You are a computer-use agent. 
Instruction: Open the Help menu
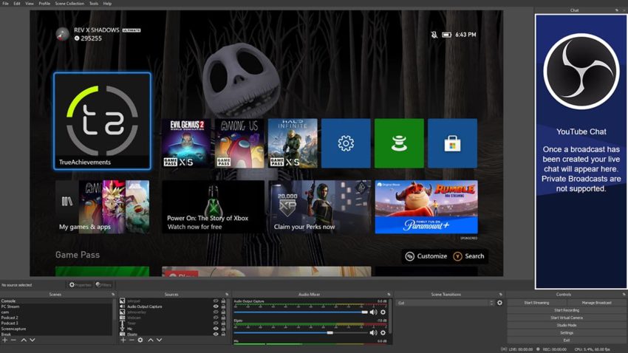[107, 4]
